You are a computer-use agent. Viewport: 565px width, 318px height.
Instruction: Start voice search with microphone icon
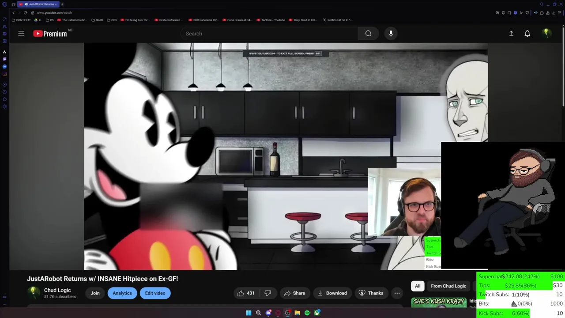click(391, 34)
